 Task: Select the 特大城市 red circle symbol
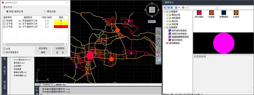[199, 13]
